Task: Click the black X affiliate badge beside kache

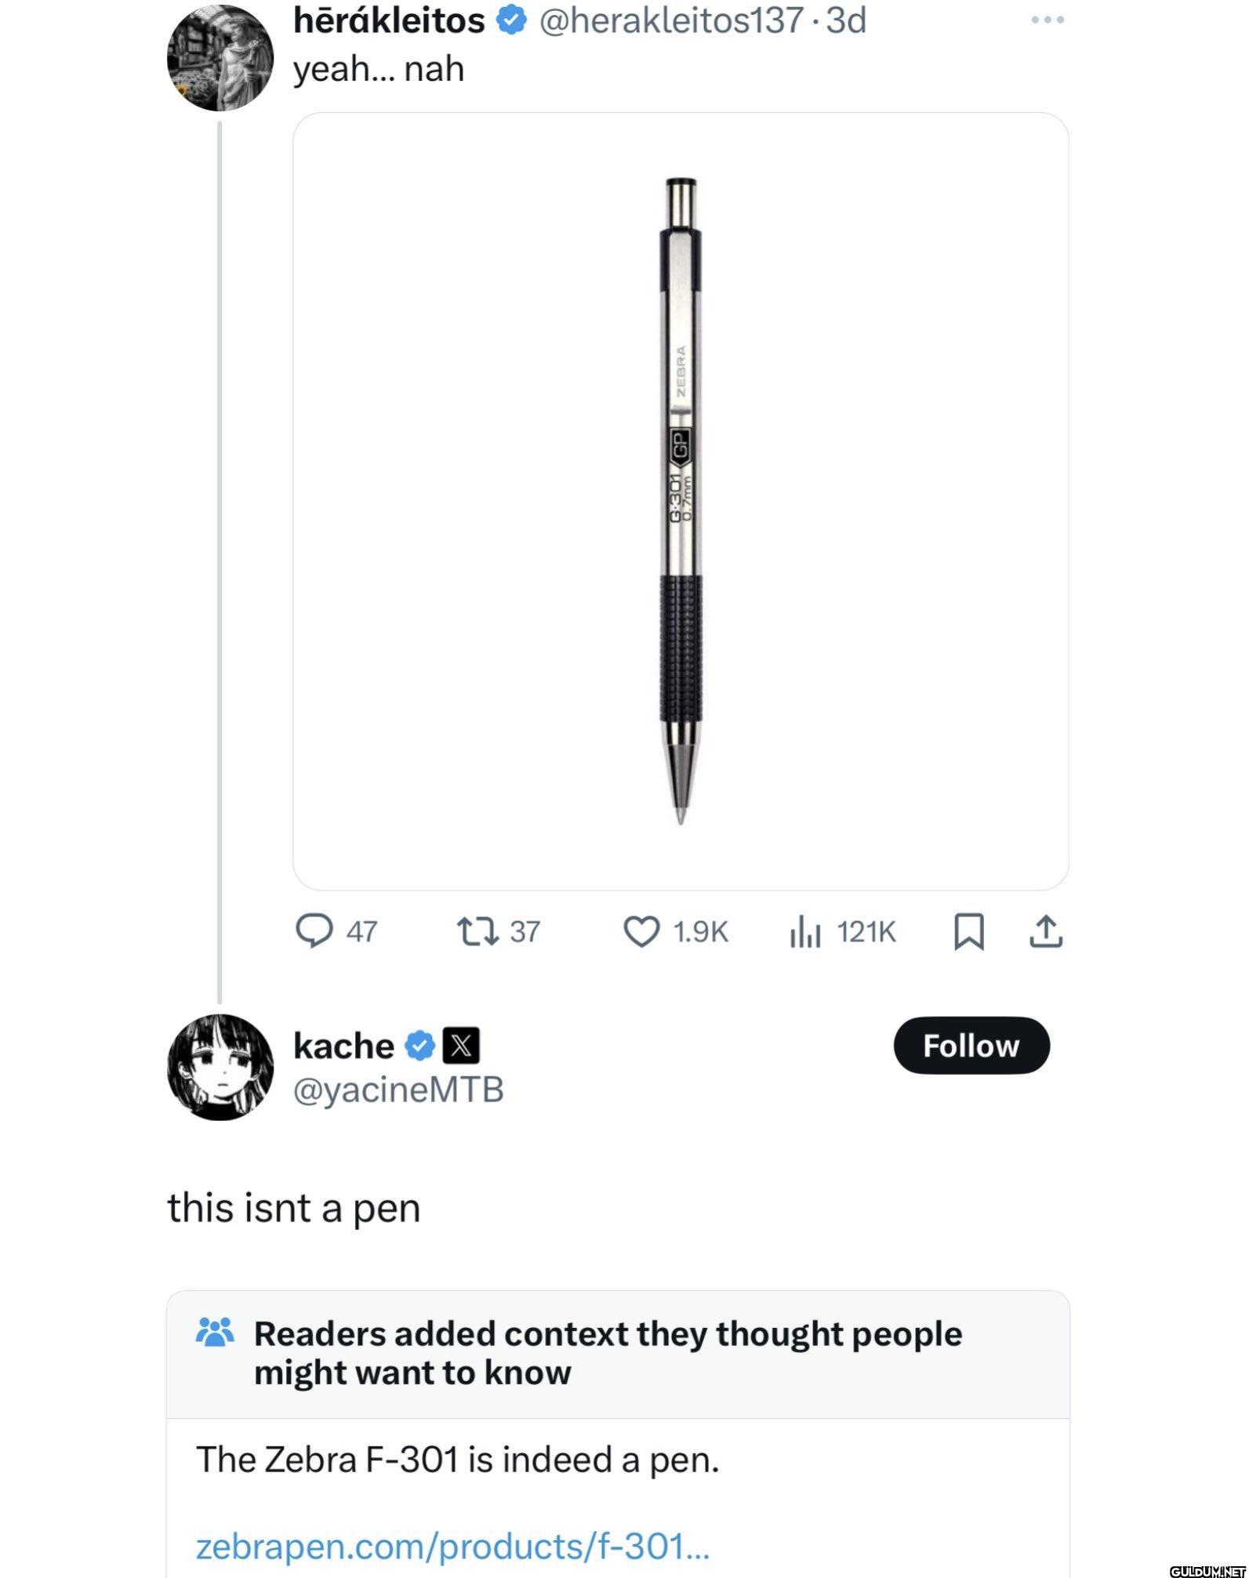Action: pos(462,1046)
